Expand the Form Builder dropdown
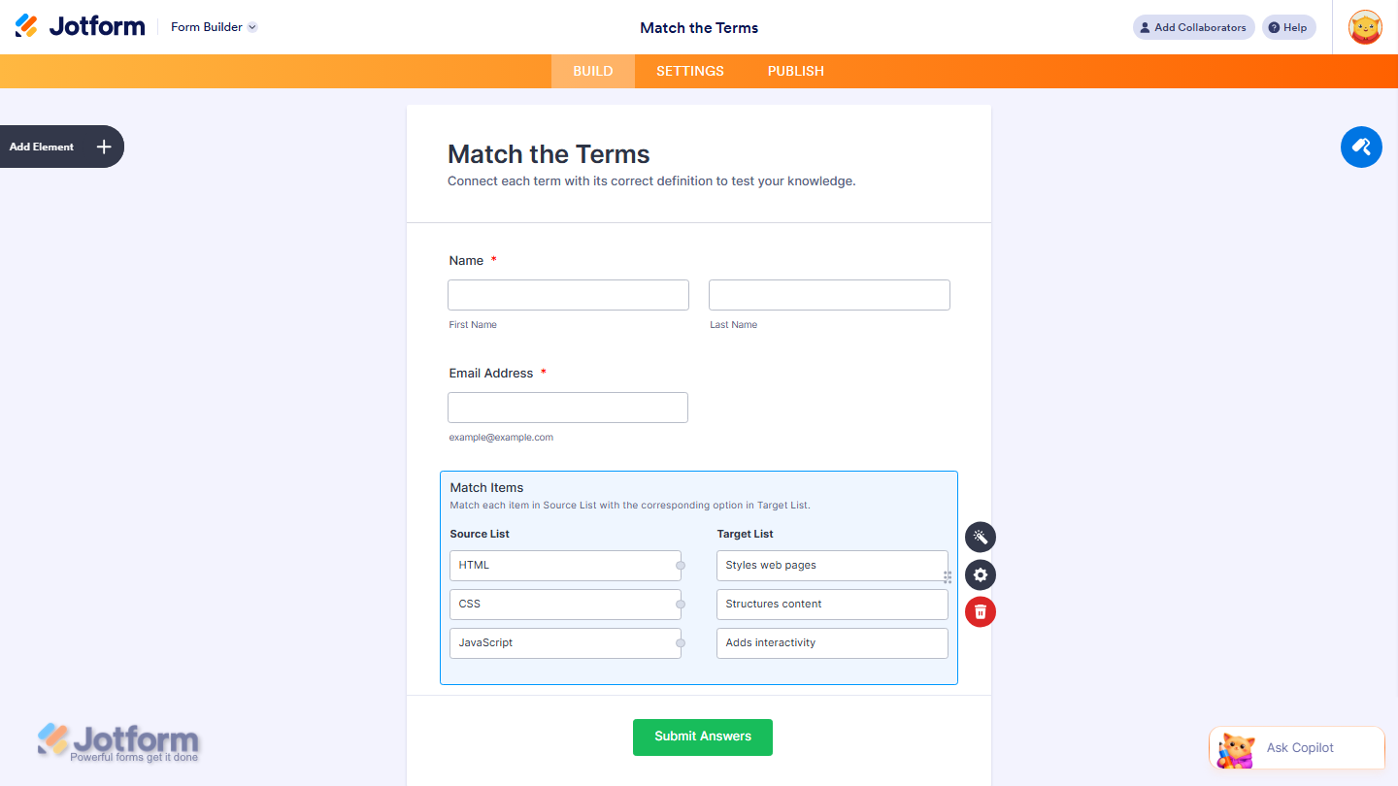Image resolution: width=1398 pixels, height=786 pixels. pos(213,27)
